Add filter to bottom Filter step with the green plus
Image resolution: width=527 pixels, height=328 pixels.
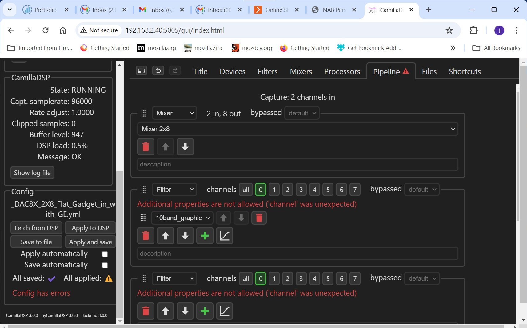(205, 311)
